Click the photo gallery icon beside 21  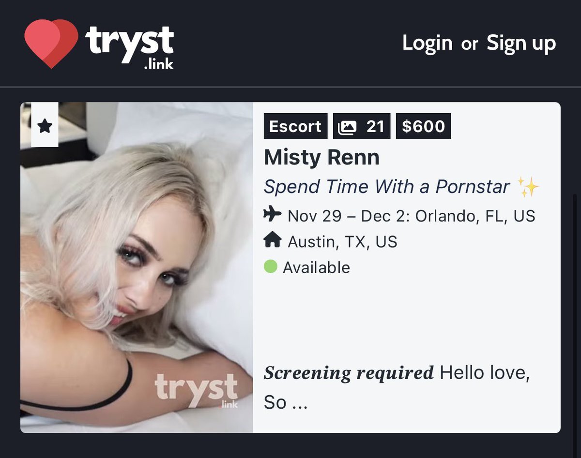pyautogui.click(x=347, y=126)
